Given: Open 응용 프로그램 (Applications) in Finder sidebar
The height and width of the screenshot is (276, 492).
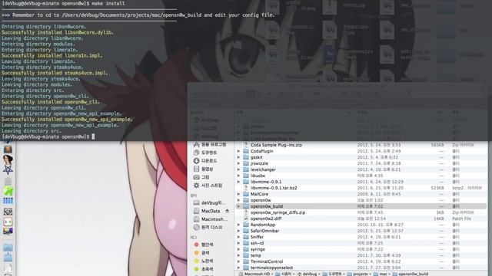Looking at the screenshot, I should tap(210, 145).
